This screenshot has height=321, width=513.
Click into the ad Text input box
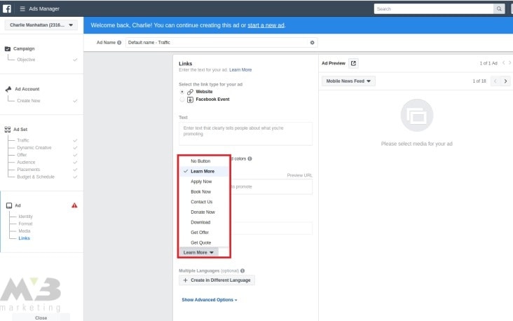click(245, 134)
